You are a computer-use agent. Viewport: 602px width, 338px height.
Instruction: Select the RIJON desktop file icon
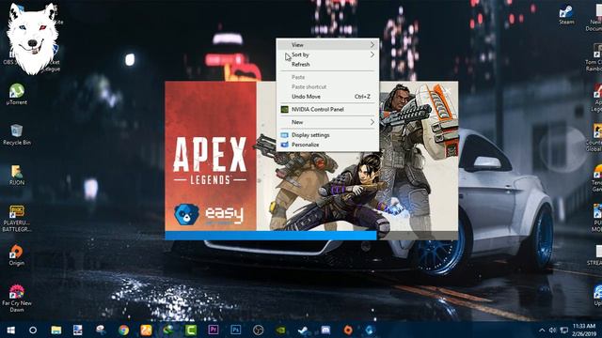(x=17, y=175)
